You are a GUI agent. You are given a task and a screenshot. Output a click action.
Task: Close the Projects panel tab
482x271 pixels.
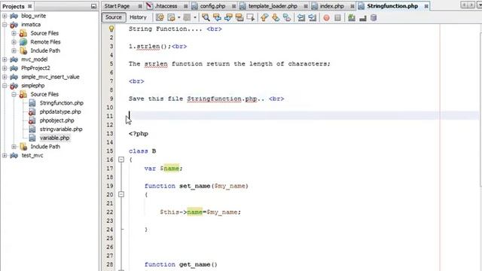point(30,6)
